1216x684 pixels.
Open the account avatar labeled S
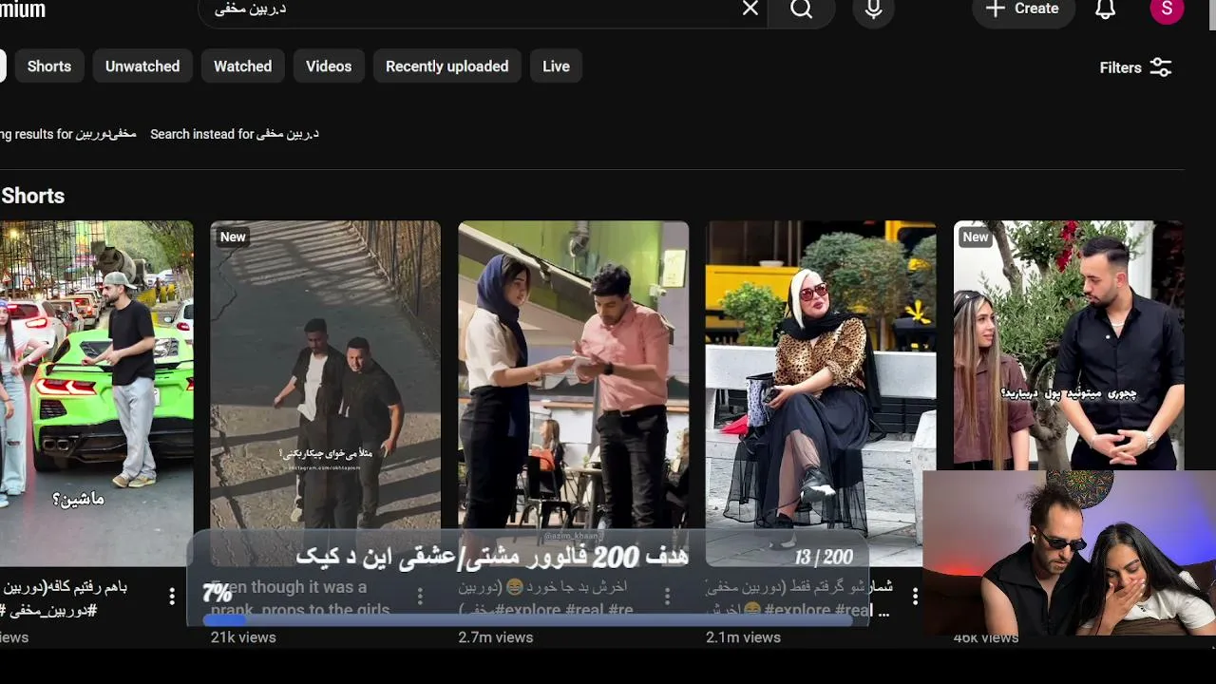pos(1167,9)
